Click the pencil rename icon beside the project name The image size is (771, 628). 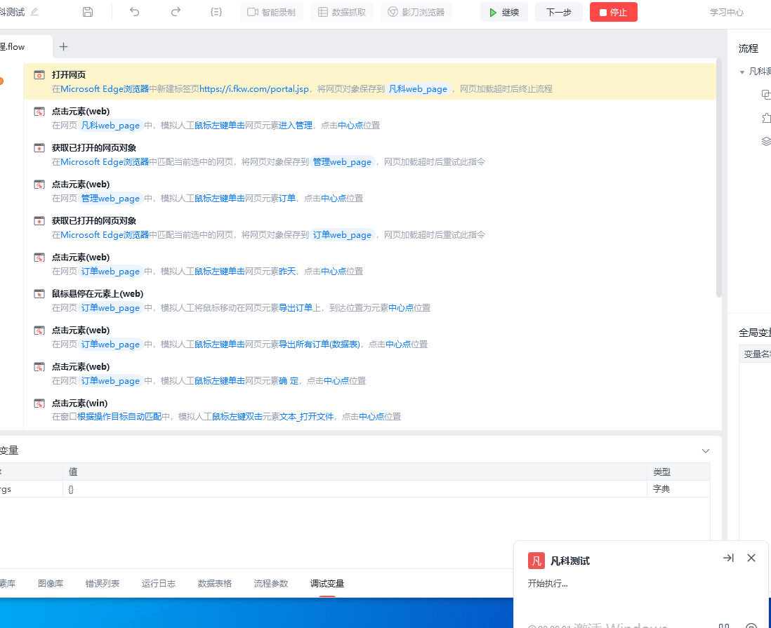34,12
